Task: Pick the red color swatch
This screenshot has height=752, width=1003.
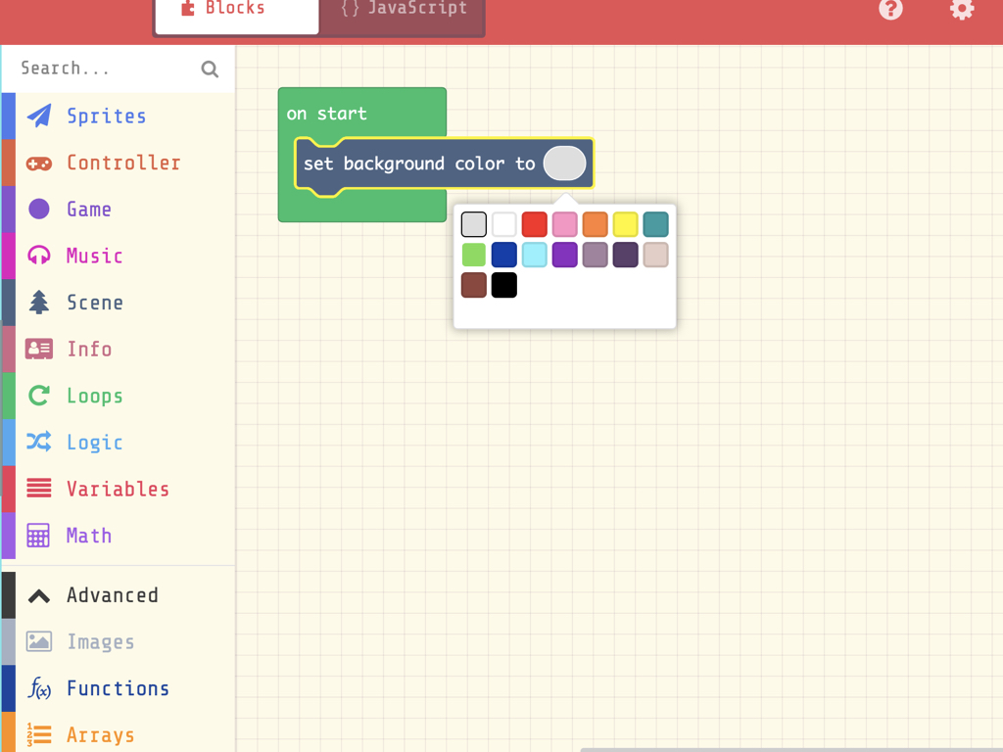Action: tap(534, 224)
